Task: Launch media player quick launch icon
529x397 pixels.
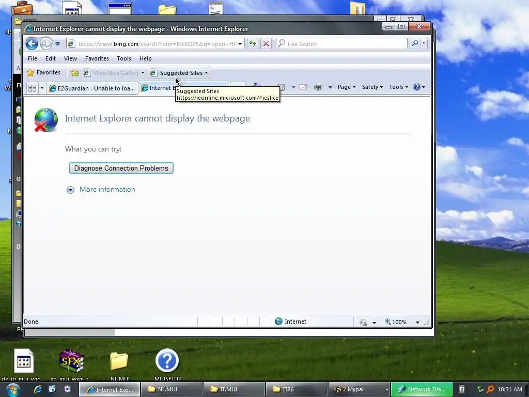Action: pos(68,389)
